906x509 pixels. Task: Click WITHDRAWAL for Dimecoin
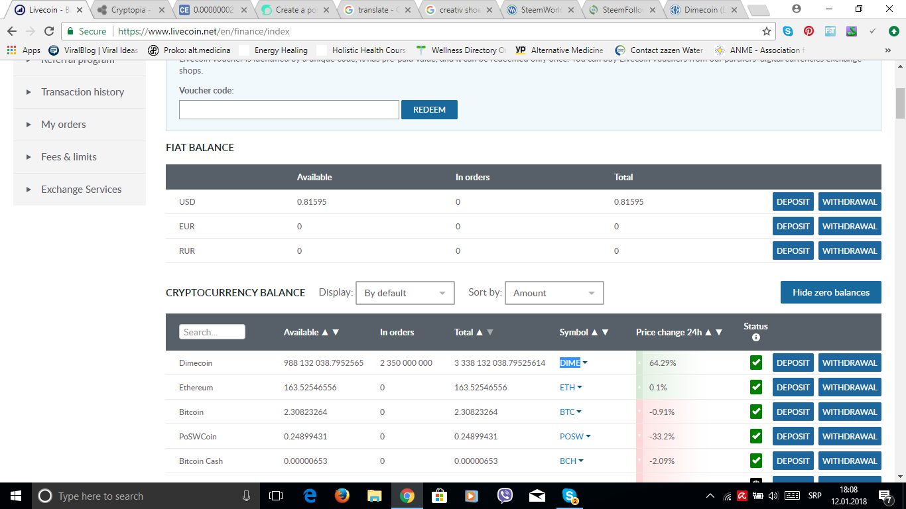tap(850, 363)
